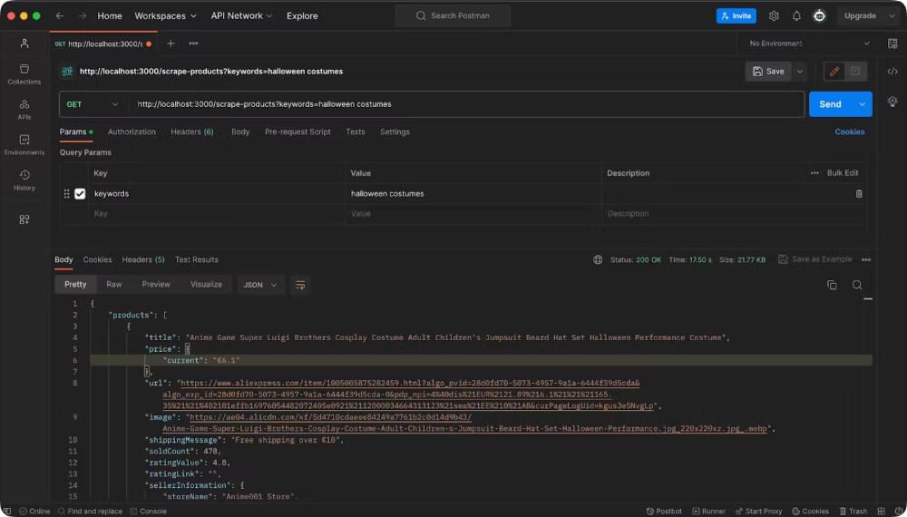Open response options three dots menu
Image resolution: width=907 pixels, height=517 pixels.
point(866,259)
